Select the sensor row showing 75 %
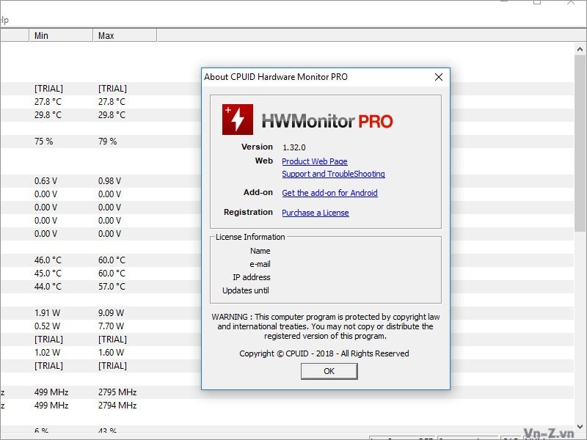This screenshot has width=587, height=440. coord(44,141)
